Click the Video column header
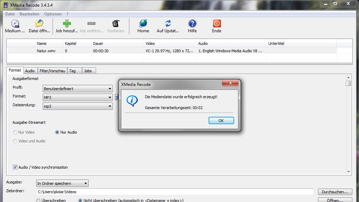The image size is (359, 202). click(x=170, y=43)
